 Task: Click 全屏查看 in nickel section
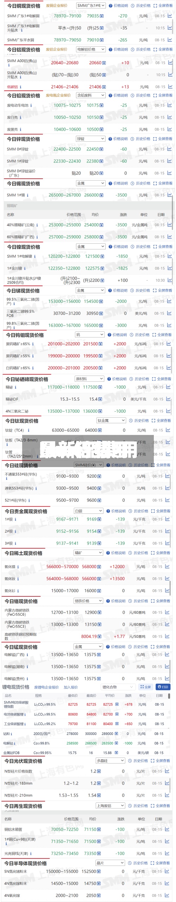click(163, 247)
